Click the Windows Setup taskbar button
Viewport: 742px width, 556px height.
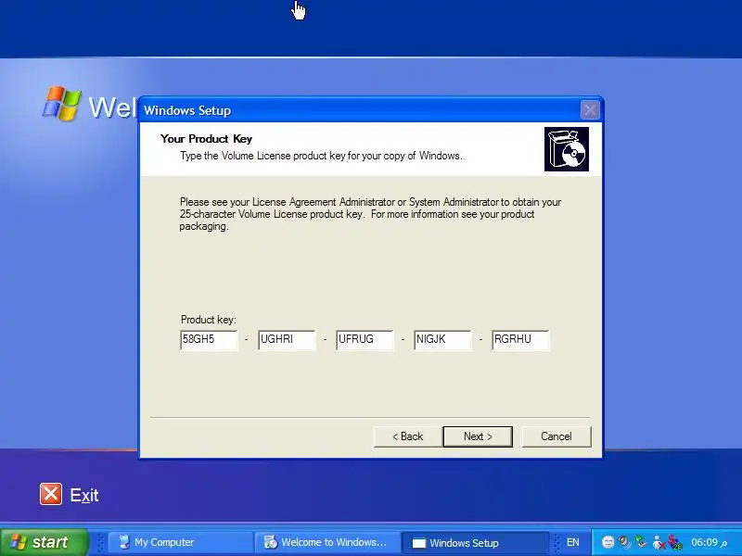tap(475, 543)
